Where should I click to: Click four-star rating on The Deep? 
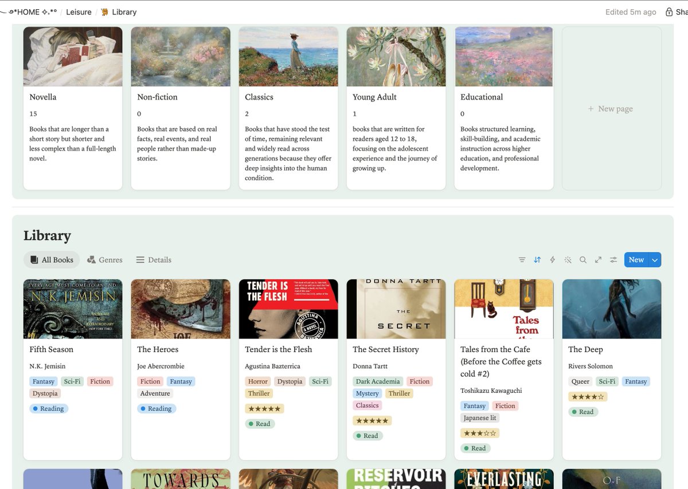(x=588, y=397)
